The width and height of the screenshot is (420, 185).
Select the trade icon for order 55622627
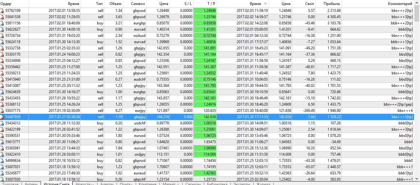coord(2,29)
